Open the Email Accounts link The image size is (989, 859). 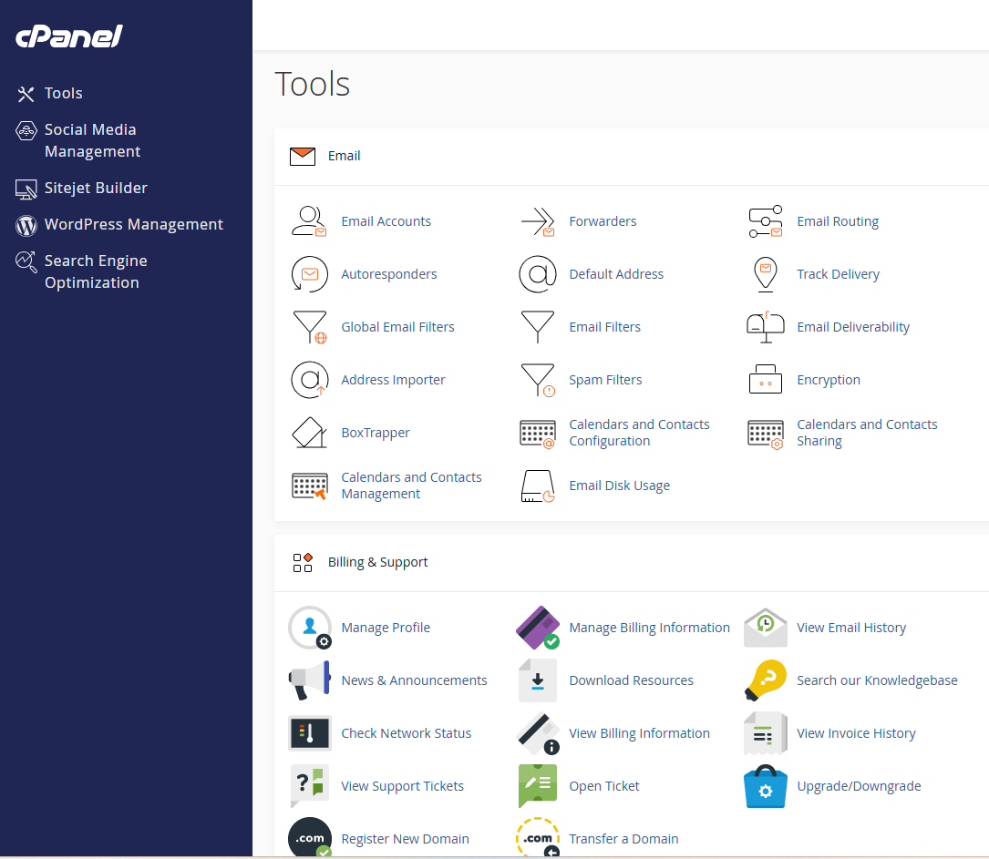pos(386,221)
